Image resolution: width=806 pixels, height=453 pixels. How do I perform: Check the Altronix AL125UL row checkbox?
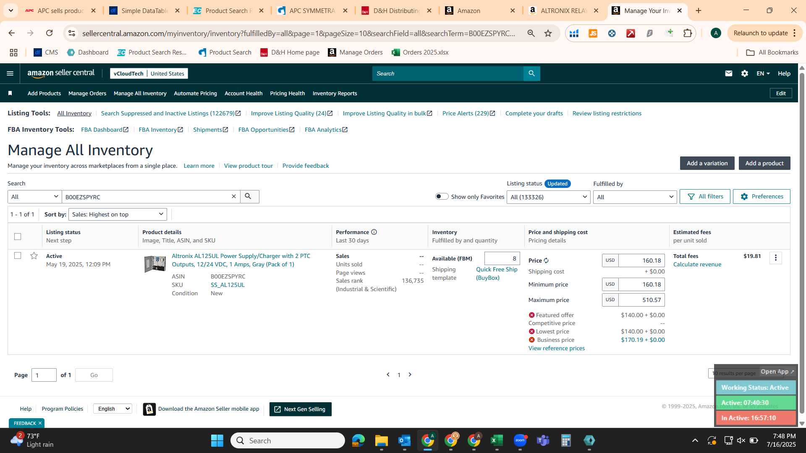[18, 255]
